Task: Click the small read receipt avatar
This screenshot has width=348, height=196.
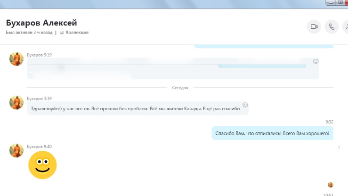Action: tap(331, 185)
